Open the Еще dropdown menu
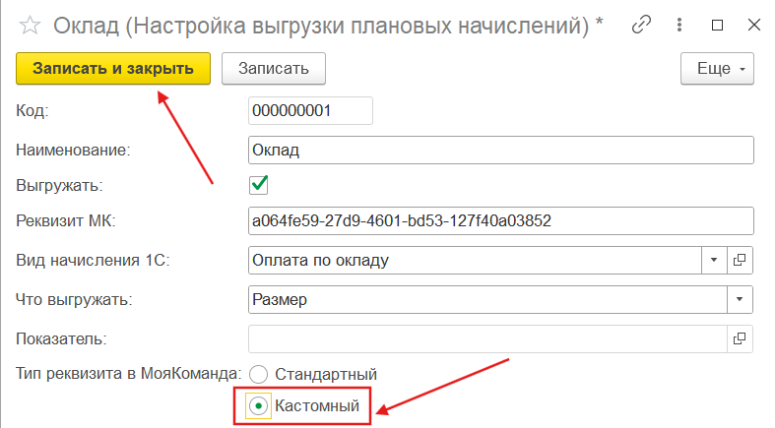The height and width of the screenshot is (428, 775). coord(717,68)
